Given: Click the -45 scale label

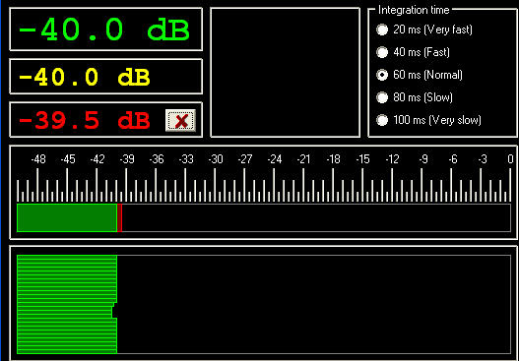Looking at the screenshot, I should click(x=68, y=159).
